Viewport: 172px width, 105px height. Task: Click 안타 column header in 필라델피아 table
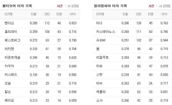pos(139,14)
